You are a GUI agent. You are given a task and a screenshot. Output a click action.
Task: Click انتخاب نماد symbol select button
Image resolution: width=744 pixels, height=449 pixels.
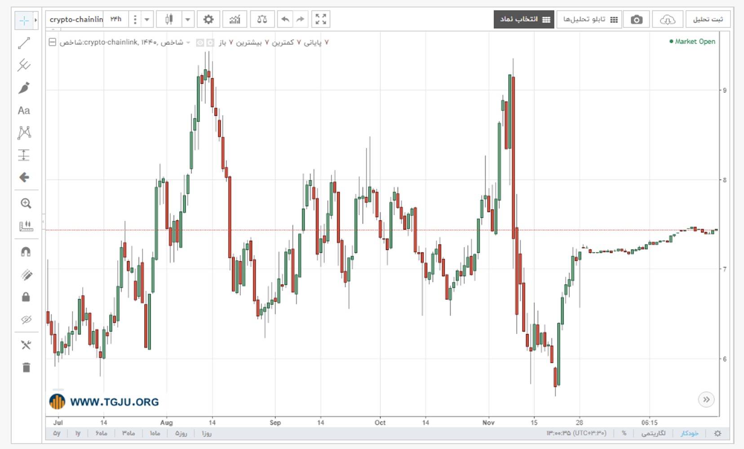point(524,19)
